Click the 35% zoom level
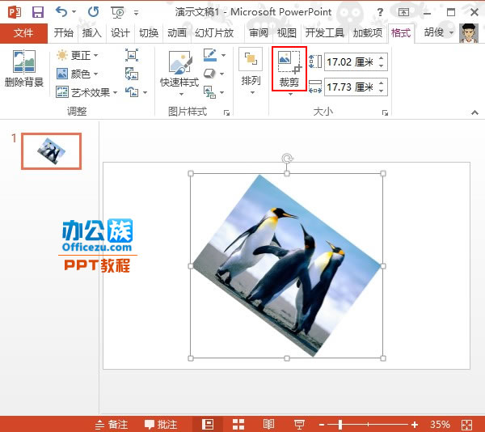Image resolution: width=485 pixels, height=432 pixels. pos(440,424)
